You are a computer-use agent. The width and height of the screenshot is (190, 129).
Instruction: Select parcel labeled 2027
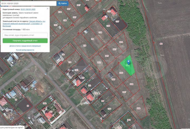point(124,92)
